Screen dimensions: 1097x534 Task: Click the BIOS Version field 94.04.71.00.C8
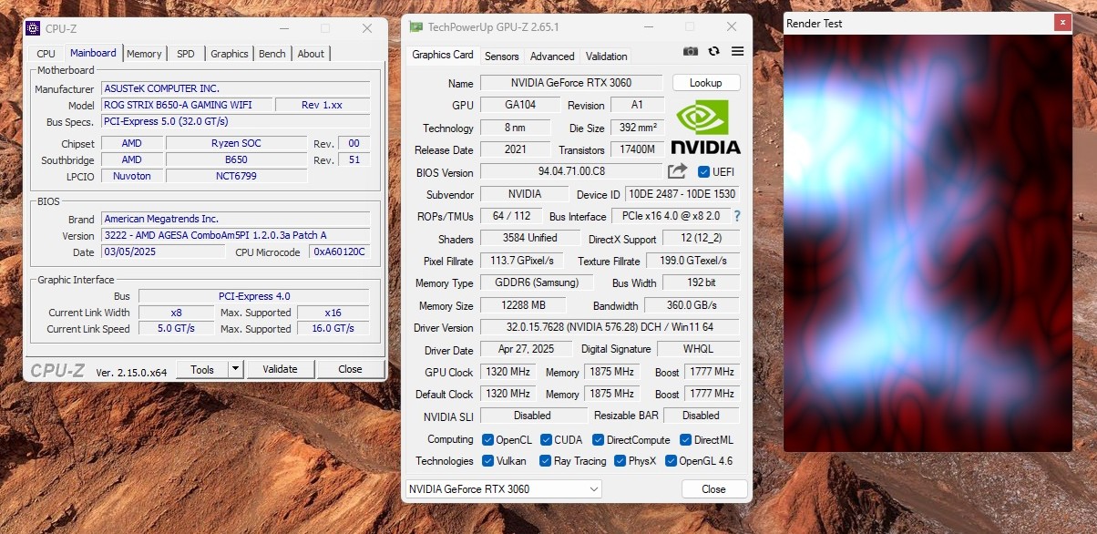click(x=571, y=171)
